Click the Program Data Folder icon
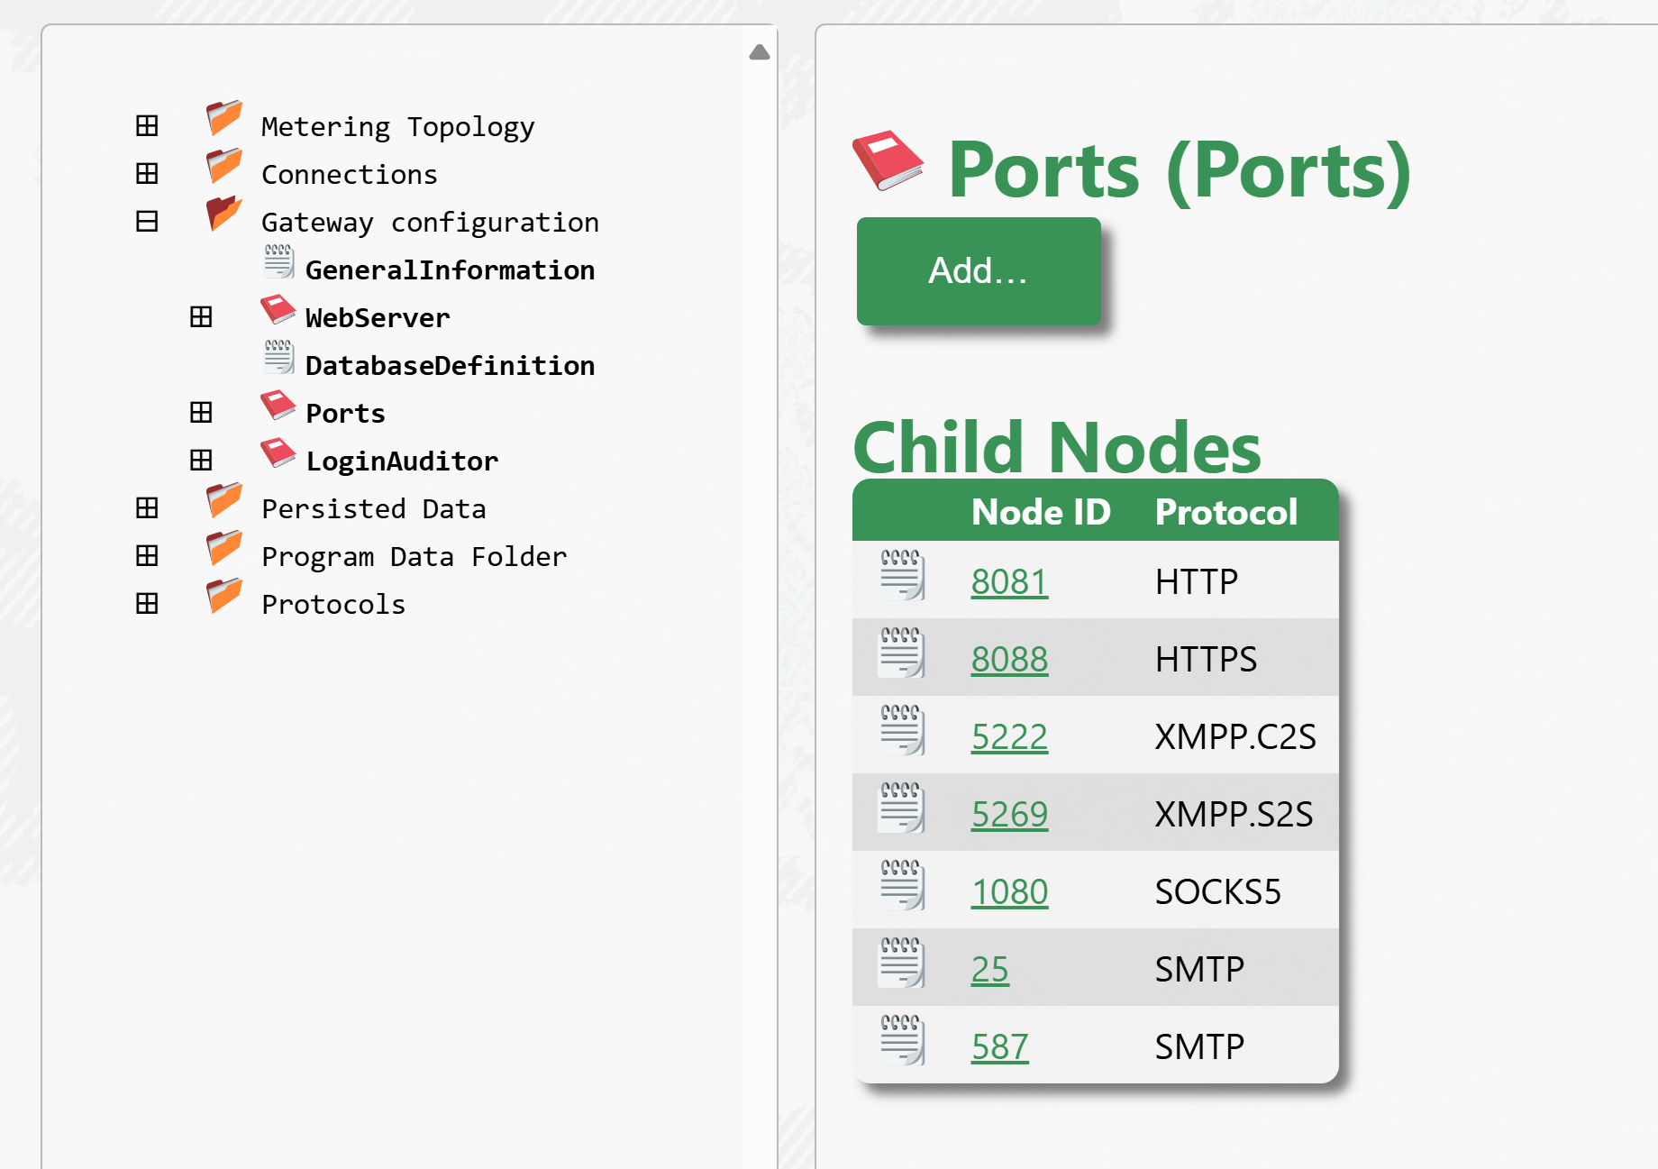 coord(224,548)
